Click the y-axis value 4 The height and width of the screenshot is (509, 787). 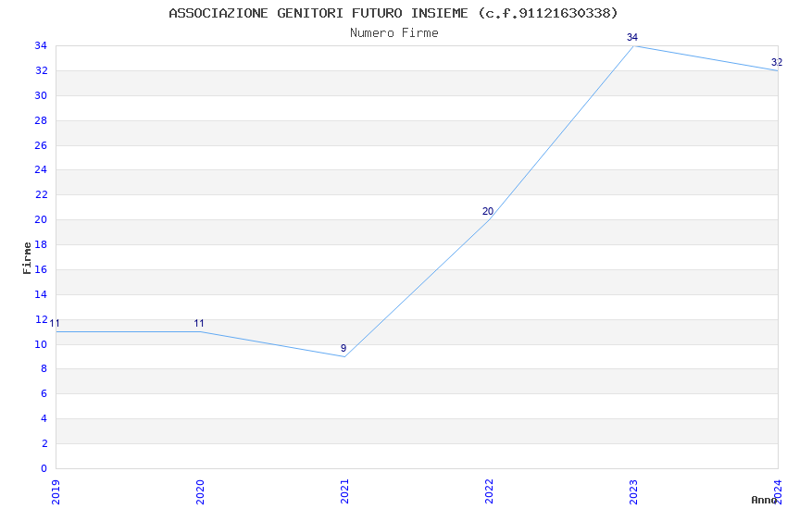tap(44, 418)
